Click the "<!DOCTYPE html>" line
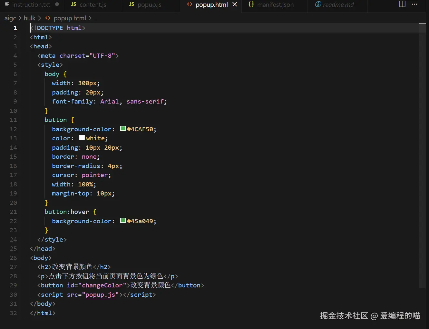 tap(58, 28)
